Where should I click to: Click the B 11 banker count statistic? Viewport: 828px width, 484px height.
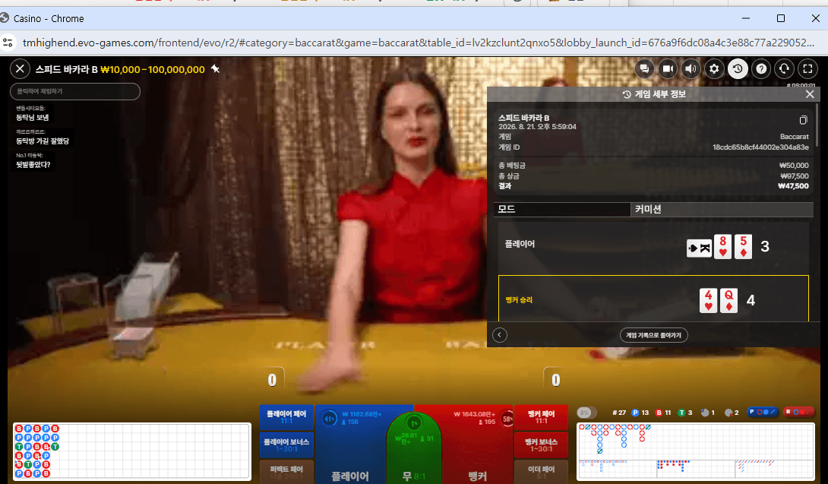coord(663,413)
